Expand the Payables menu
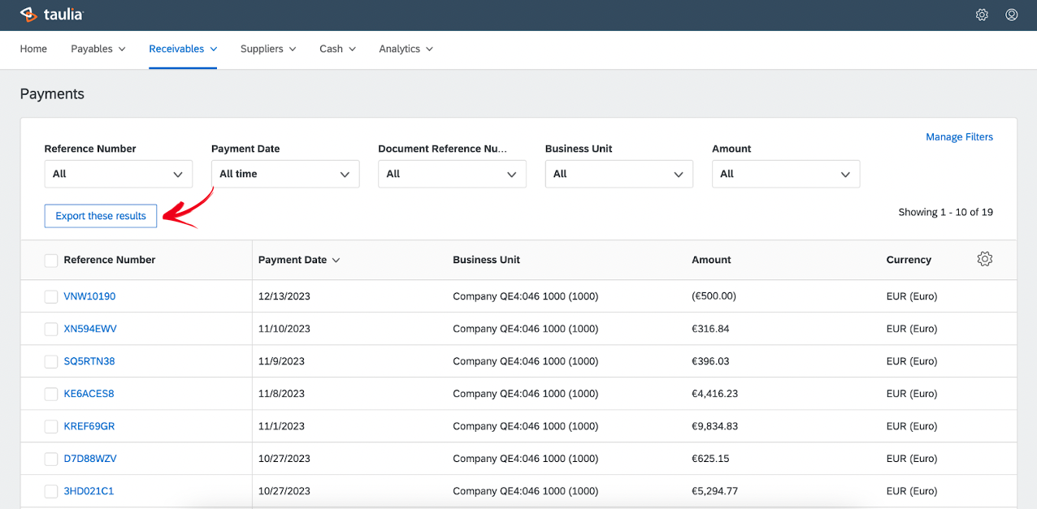 (98, 49)
